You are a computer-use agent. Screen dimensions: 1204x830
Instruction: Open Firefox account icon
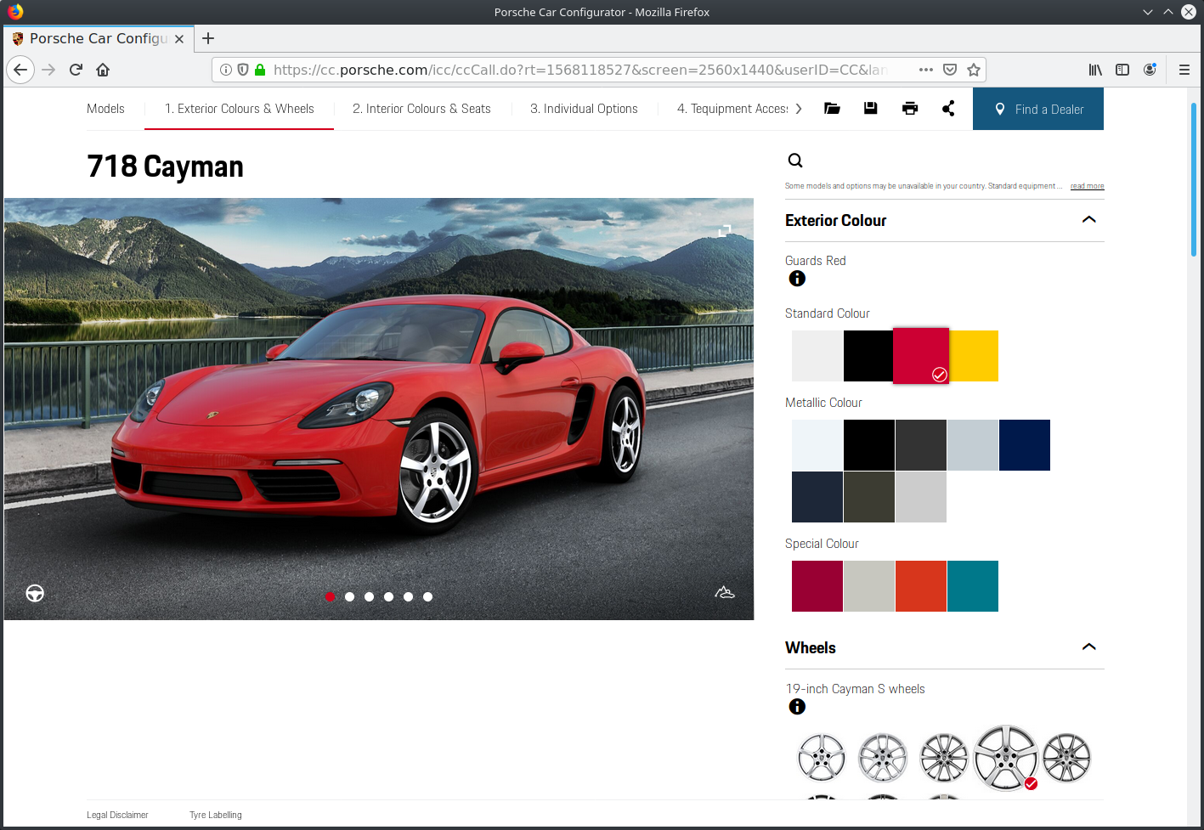(1150, 70)
